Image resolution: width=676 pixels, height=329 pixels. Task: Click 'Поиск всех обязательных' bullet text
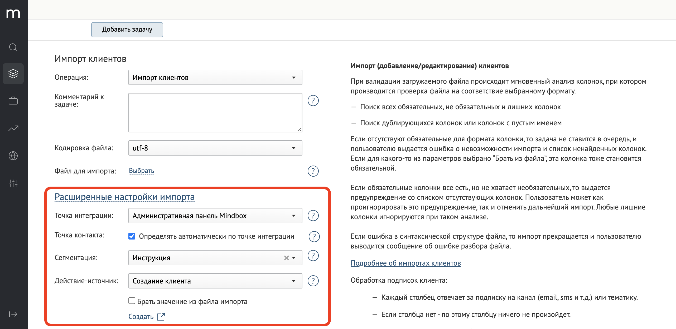(x=460, y=107)
